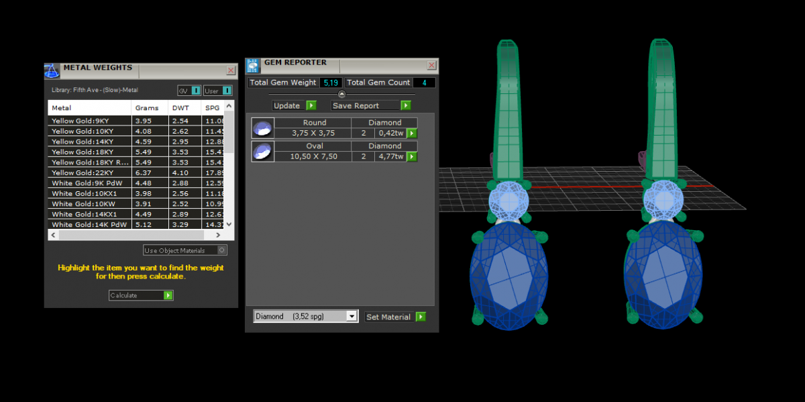Click the Round shape label

(x=314, y=123)
